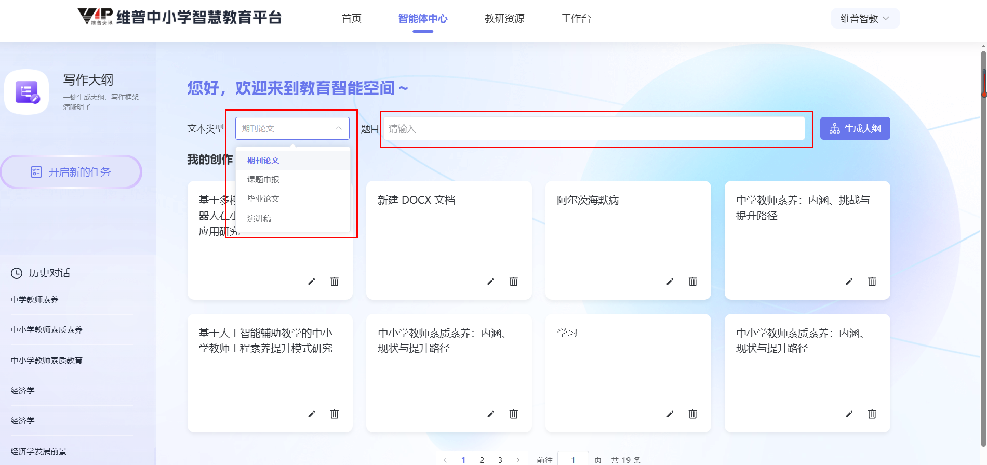Open the card titled 学习
The width and height of the screenshot is (987, 465).
click(567, 333)
